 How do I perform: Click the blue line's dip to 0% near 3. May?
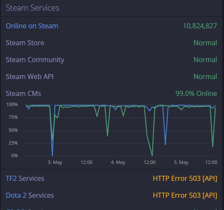click(x=52, y=155)
